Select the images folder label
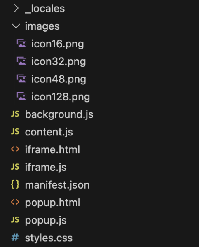This screenshot has width=199, height=247. [x=42, y=26]
